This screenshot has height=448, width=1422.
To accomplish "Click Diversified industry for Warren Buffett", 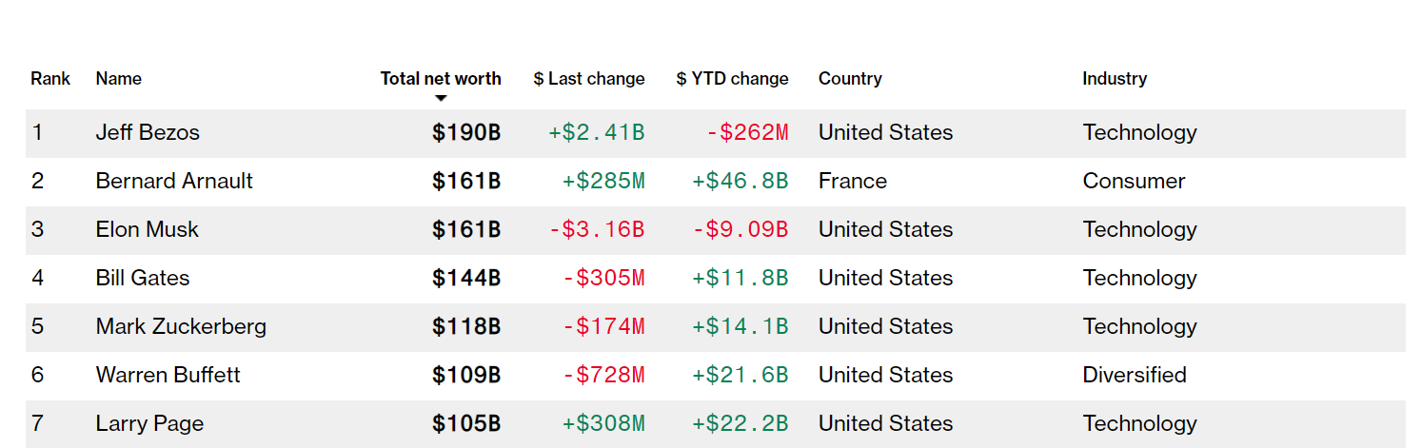I will [1135, 376].
